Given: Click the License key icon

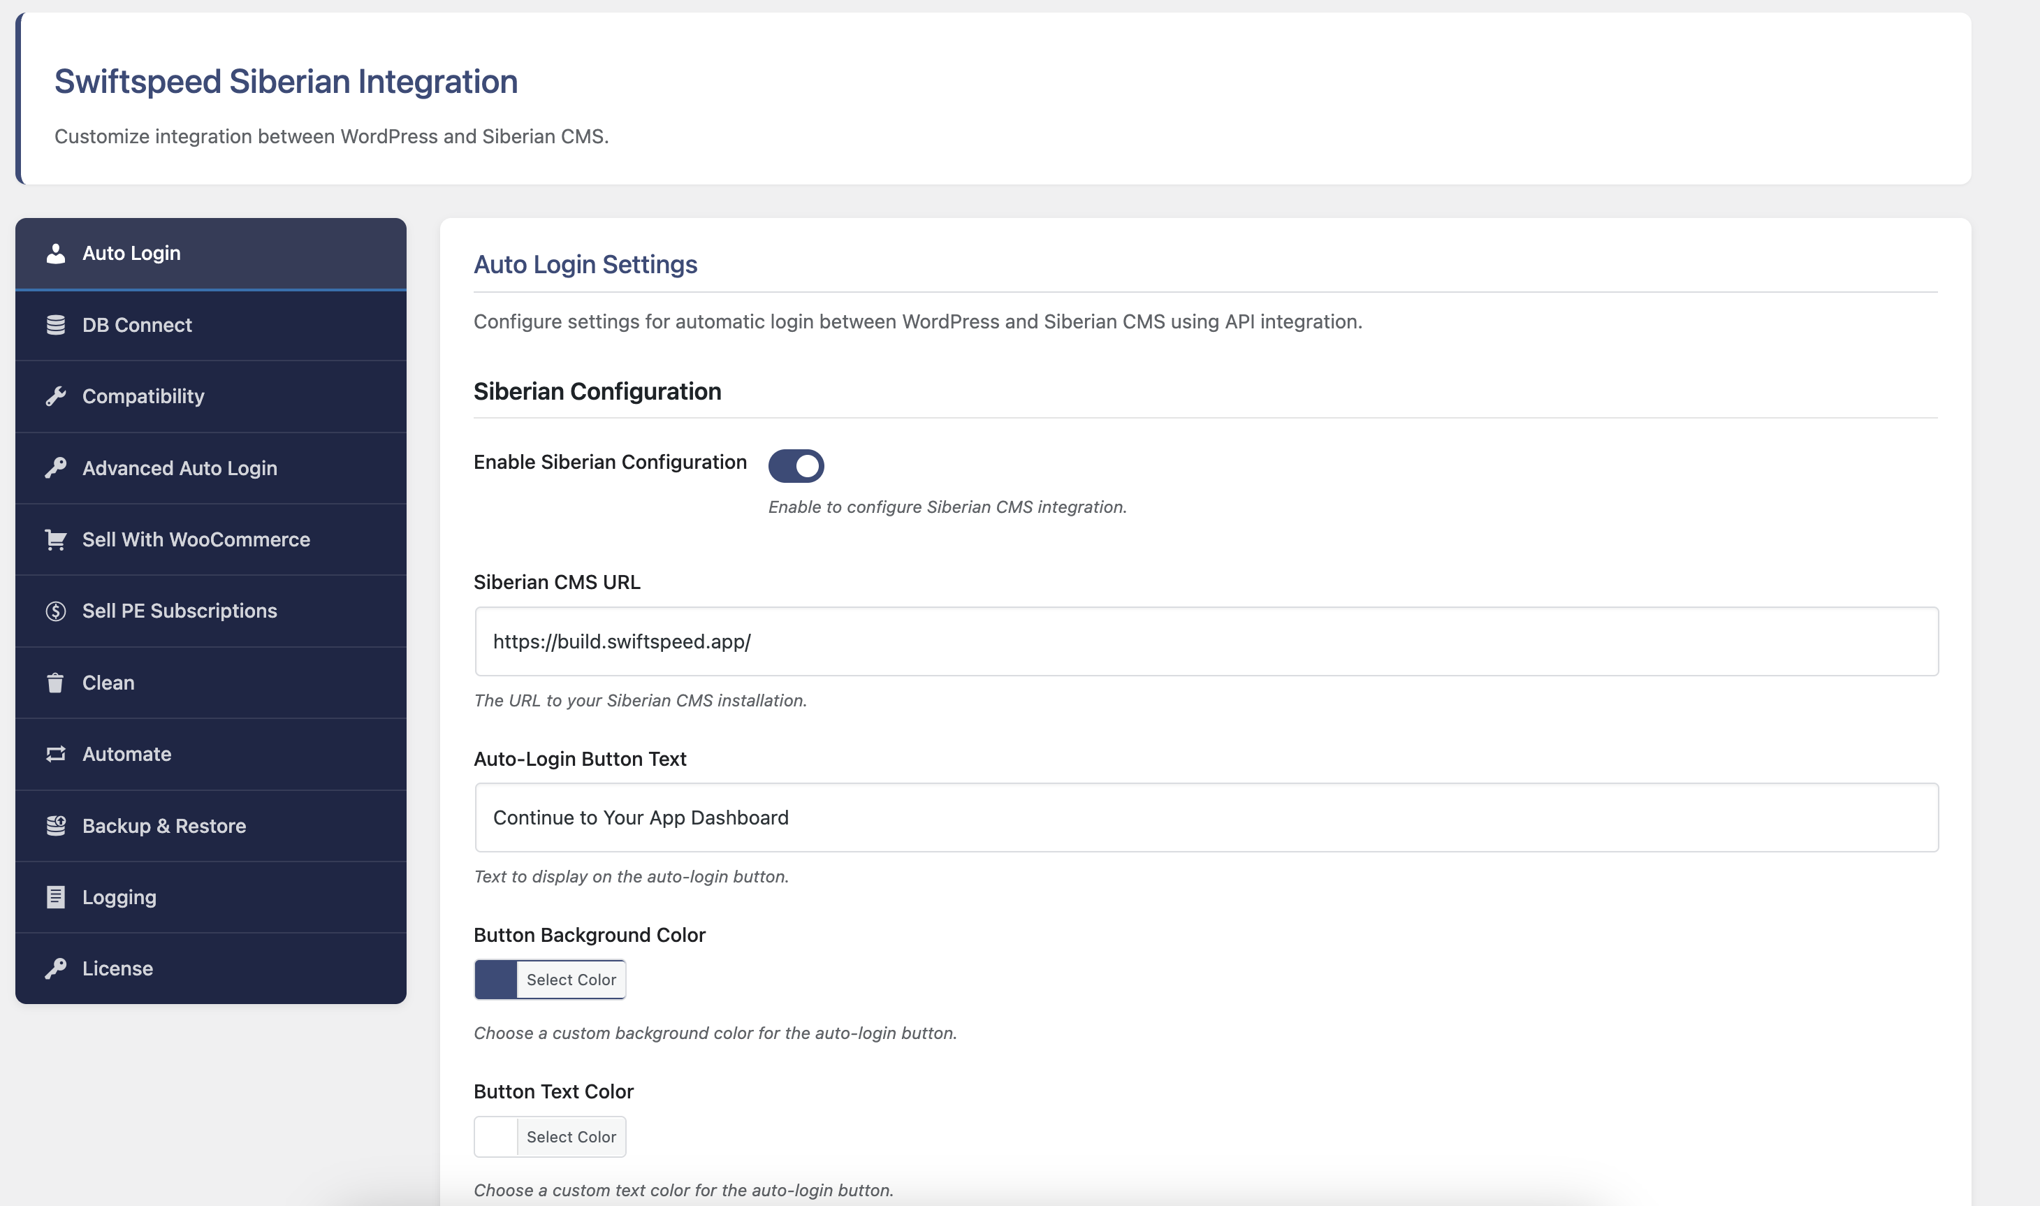Looking at the screenshot, I should pyautogui.click(x=55, y=968).
